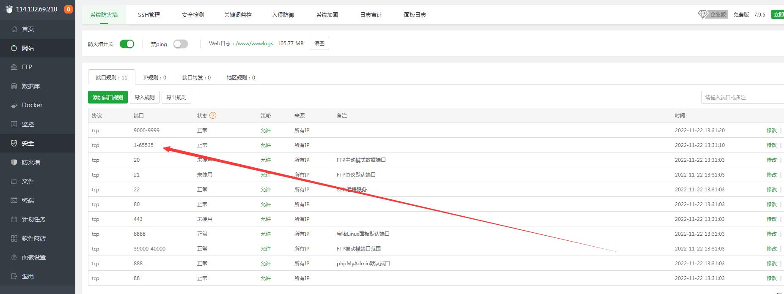
Task: Open Docker whale icon in sidebar
Action: [x=14, y=105]
